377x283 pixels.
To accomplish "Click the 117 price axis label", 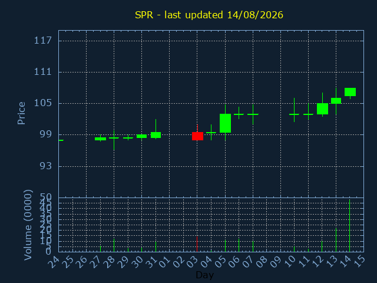I will 43,41.
